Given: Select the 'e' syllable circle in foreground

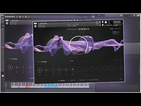Looking at the screenshot, I should coord(46,70).
